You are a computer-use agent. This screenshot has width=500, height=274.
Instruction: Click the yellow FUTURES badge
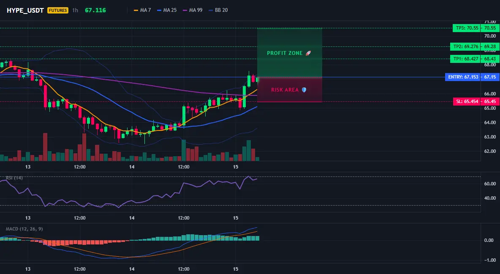(x=58, y=10)
